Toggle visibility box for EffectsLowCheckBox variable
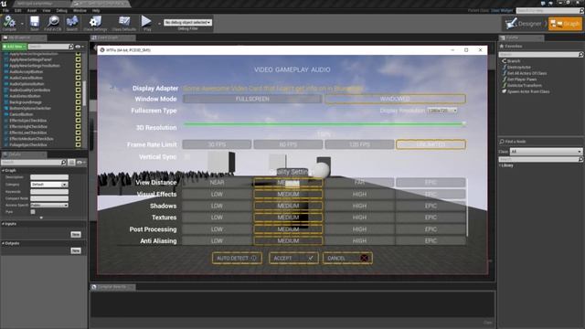585x329 pixels. (78, 133)
